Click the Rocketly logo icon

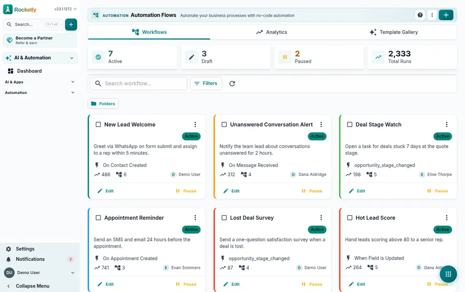point(8,9)
